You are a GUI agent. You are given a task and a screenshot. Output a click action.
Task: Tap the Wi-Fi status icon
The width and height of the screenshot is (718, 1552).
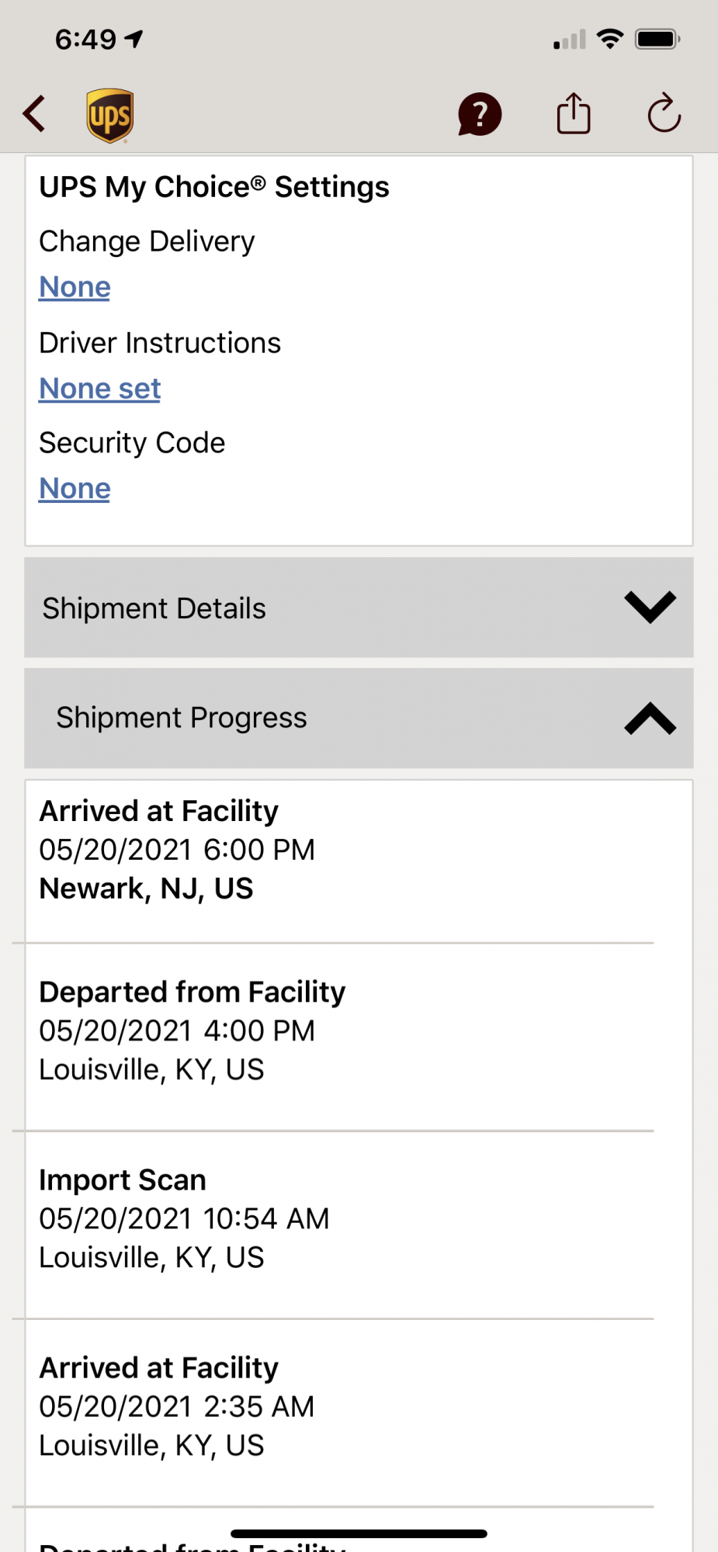(610, 39)
